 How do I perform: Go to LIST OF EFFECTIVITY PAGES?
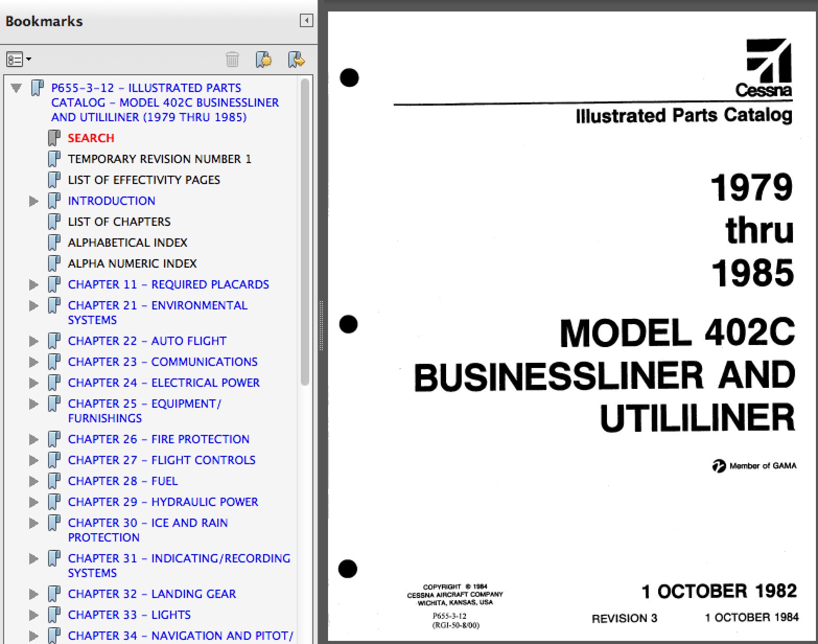pos(144,180)
